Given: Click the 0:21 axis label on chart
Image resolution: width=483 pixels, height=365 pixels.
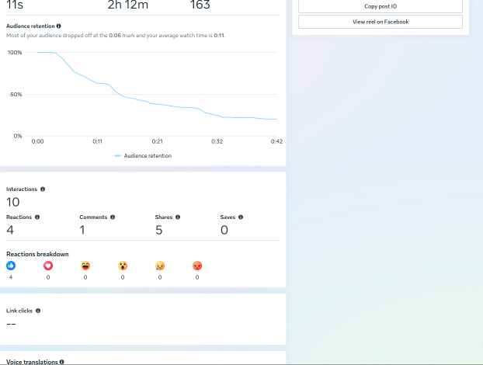Looking at the screenshot, I should pyautogui.click(x=157, y=141).
